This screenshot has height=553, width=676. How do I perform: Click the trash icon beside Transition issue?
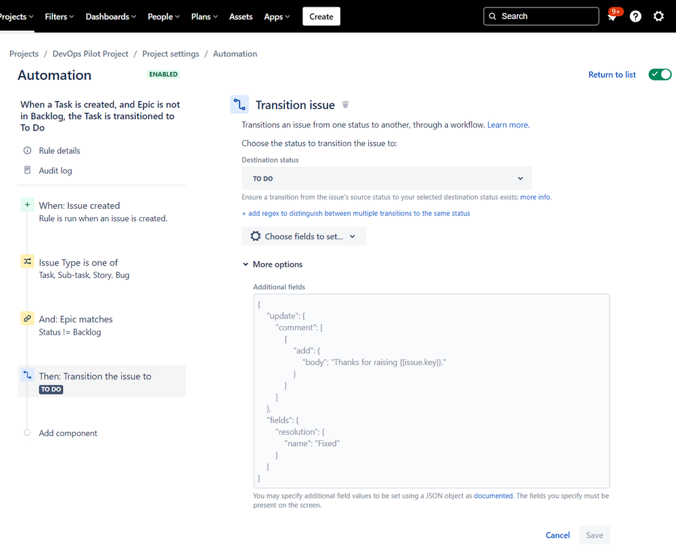point(345,105)
